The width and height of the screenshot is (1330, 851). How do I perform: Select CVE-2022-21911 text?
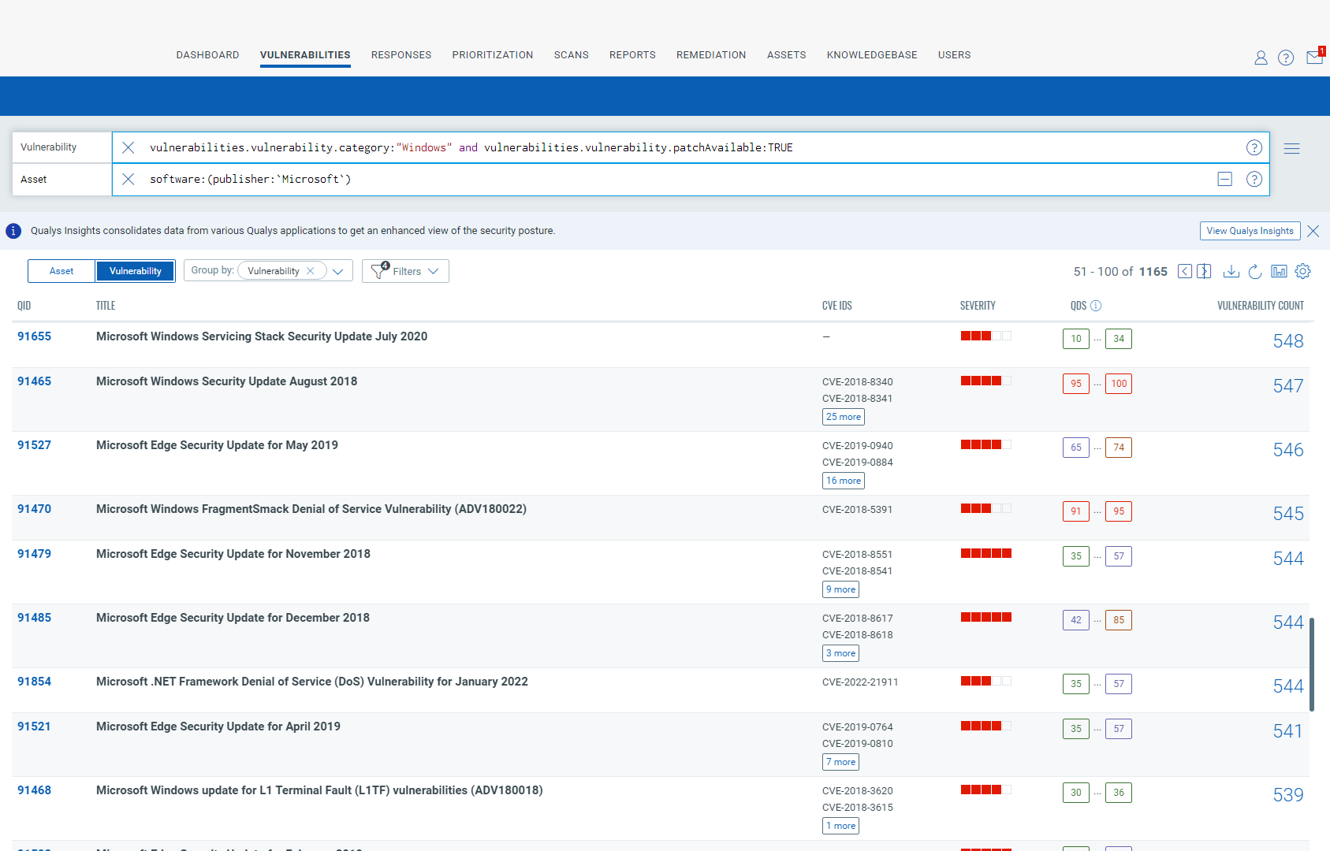(860, 682)
